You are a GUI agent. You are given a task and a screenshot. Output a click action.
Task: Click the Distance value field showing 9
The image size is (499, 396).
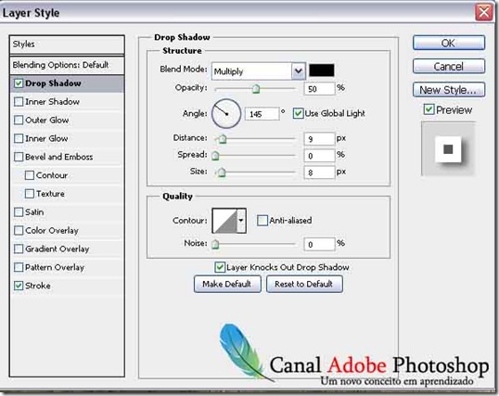click(319, 139)
